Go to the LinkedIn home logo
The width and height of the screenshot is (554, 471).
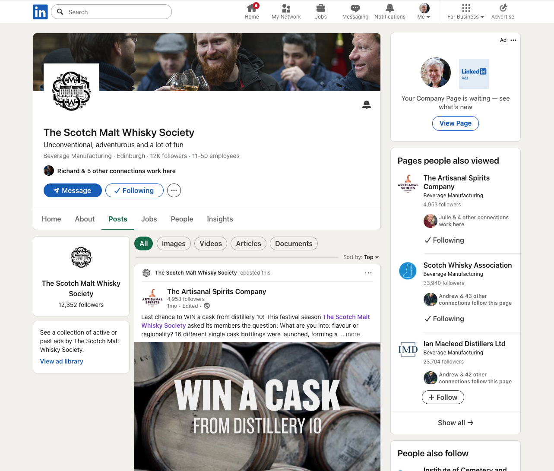[40, 12]
